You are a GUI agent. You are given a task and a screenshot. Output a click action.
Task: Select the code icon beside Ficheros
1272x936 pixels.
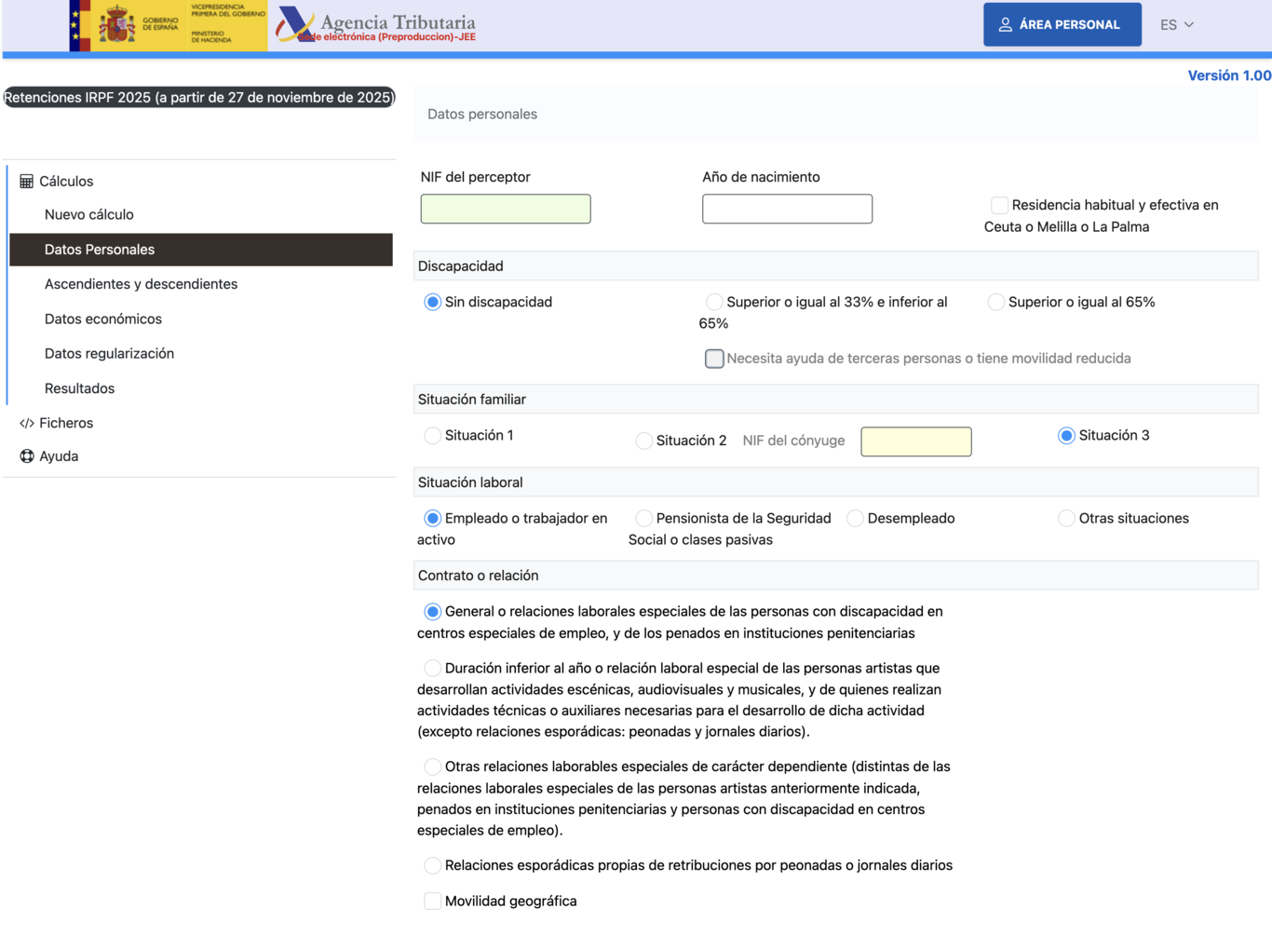click(27, 423)
